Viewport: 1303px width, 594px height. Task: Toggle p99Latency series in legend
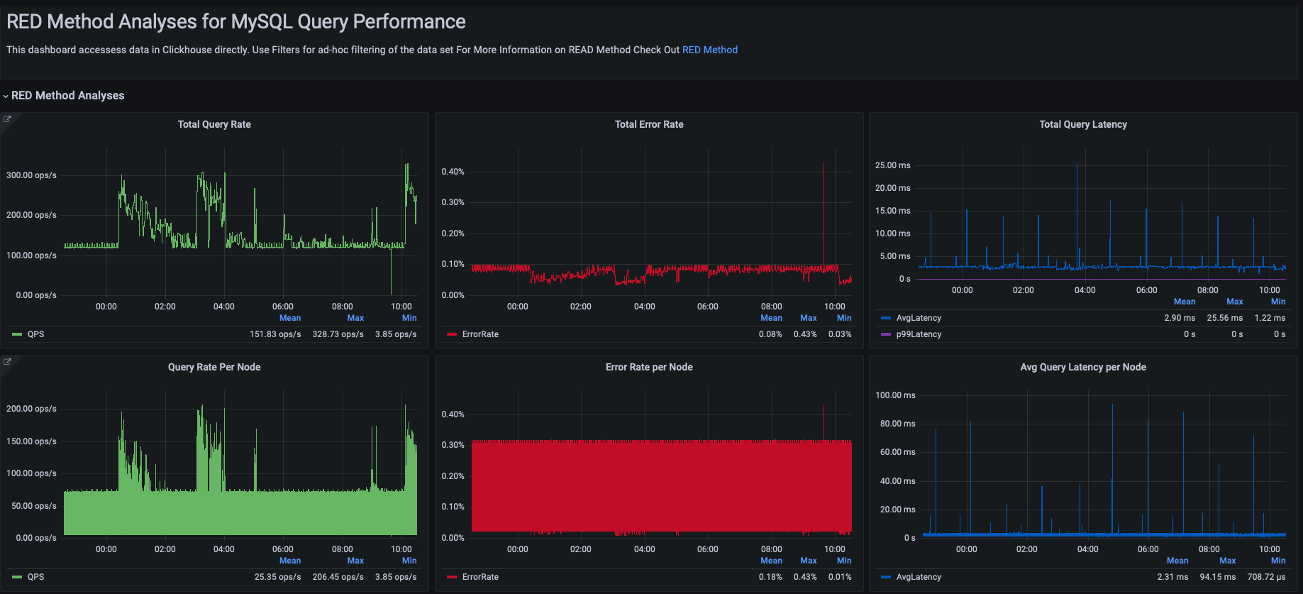[919, 334]
